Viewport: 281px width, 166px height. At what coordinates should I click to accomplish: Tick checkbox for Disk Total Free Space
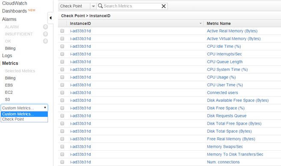tap(62, 123)
